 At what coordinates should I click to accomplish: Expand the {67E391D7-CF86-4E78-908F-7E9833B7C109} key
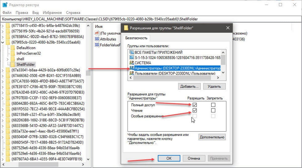pyautogui.click(x=3, y=87)
